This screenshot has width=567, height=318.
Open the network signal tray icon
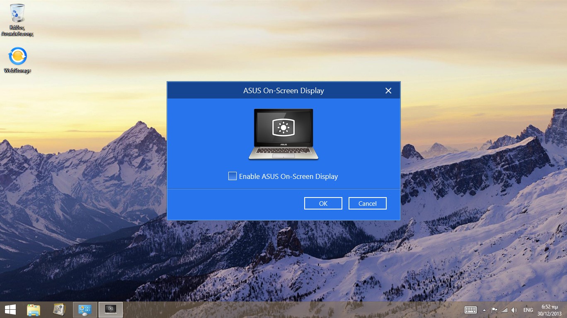coord(504,310)
